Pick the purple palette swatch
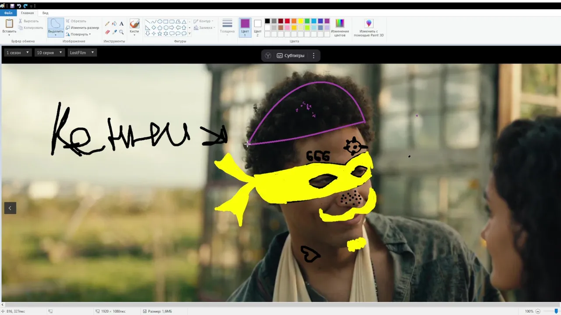 point(327,21)
